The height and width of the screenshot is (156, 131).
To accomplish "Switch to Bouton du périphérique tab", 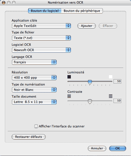I will [82, 11].
